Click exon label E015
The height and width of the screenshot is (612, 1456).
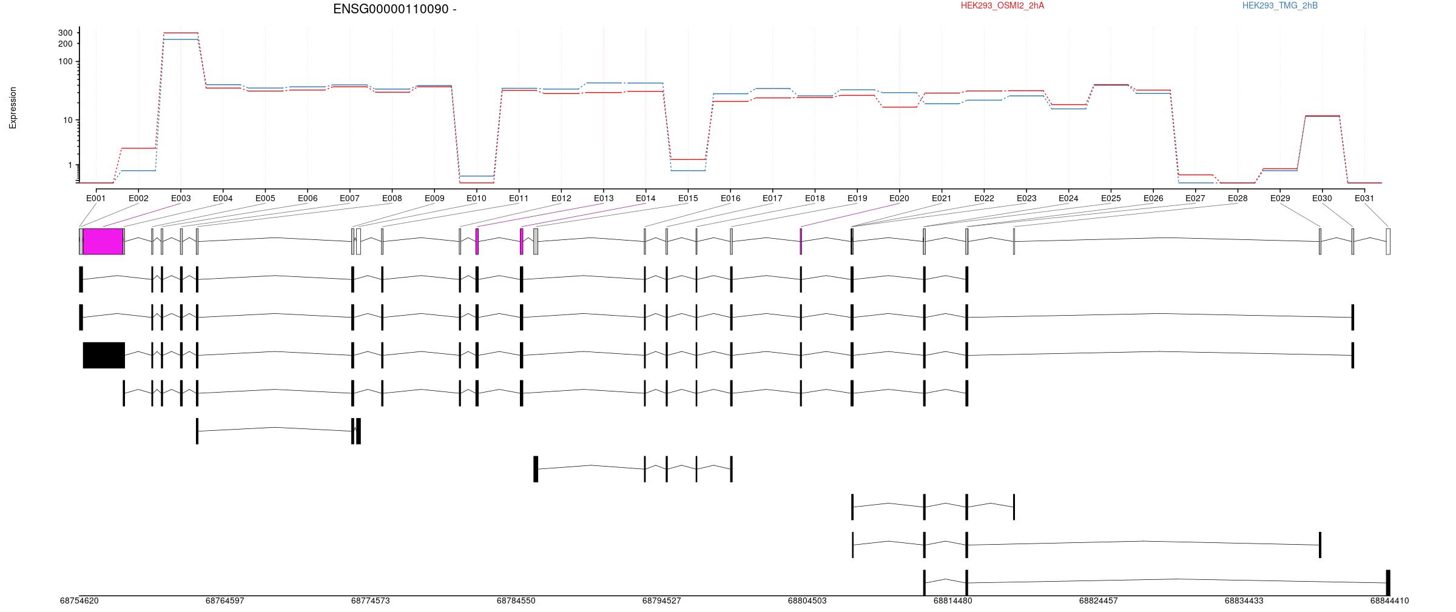point(688,198)
